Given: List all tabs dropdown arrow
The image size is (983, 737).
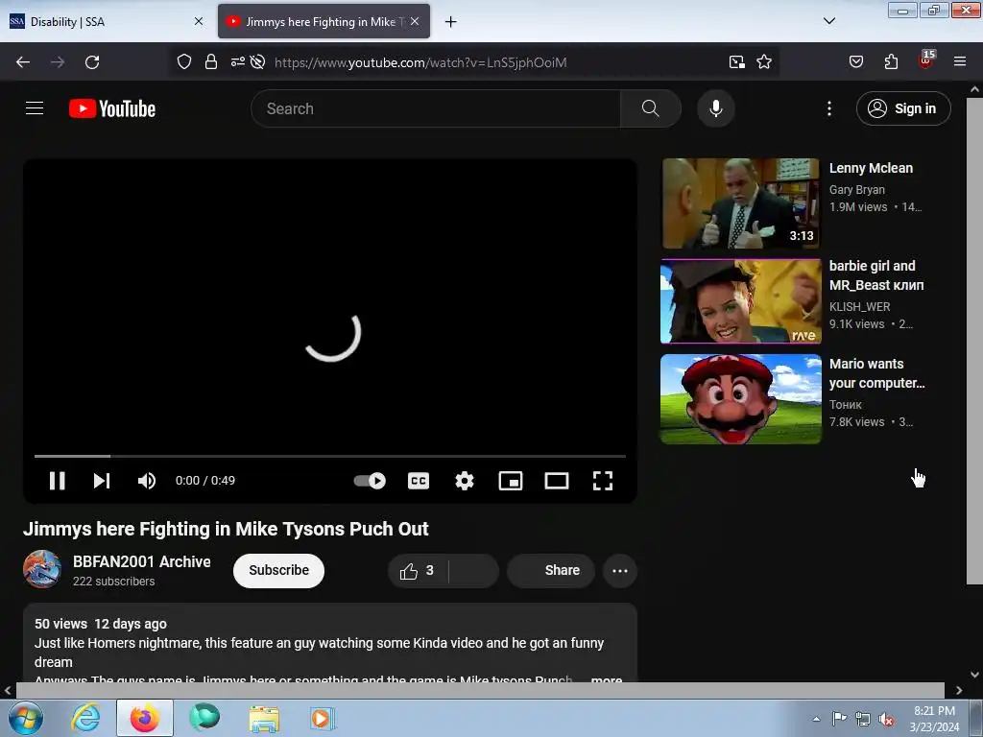Looking at the screenshot, I should coord(828,21).
